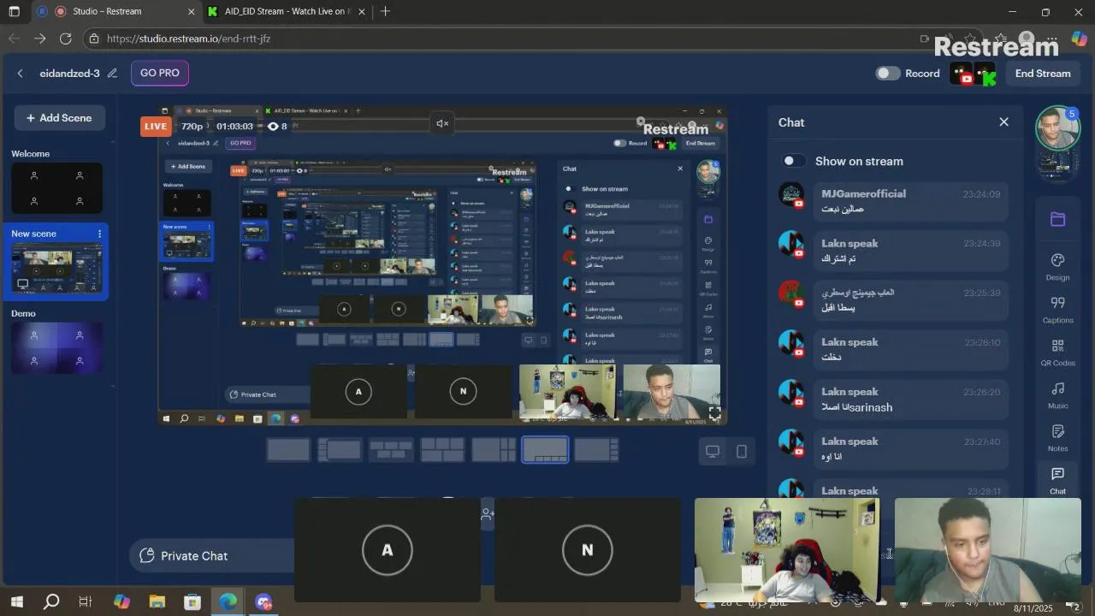Close the Chat panel
Image resolution: width=1095 pixels, height=616 pixels.
1003,122
